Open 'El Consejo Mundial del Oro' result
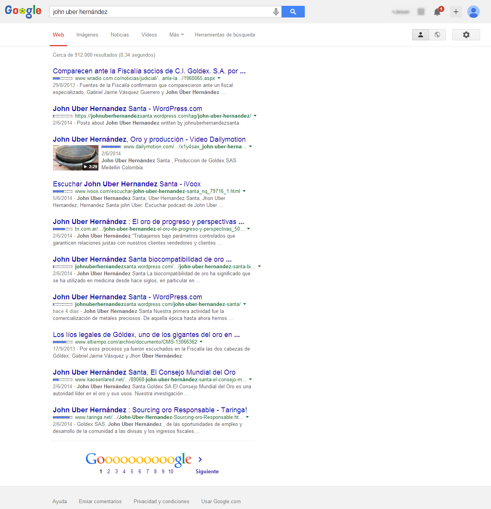This screenshot has width=491, height=509. (144, 372)
